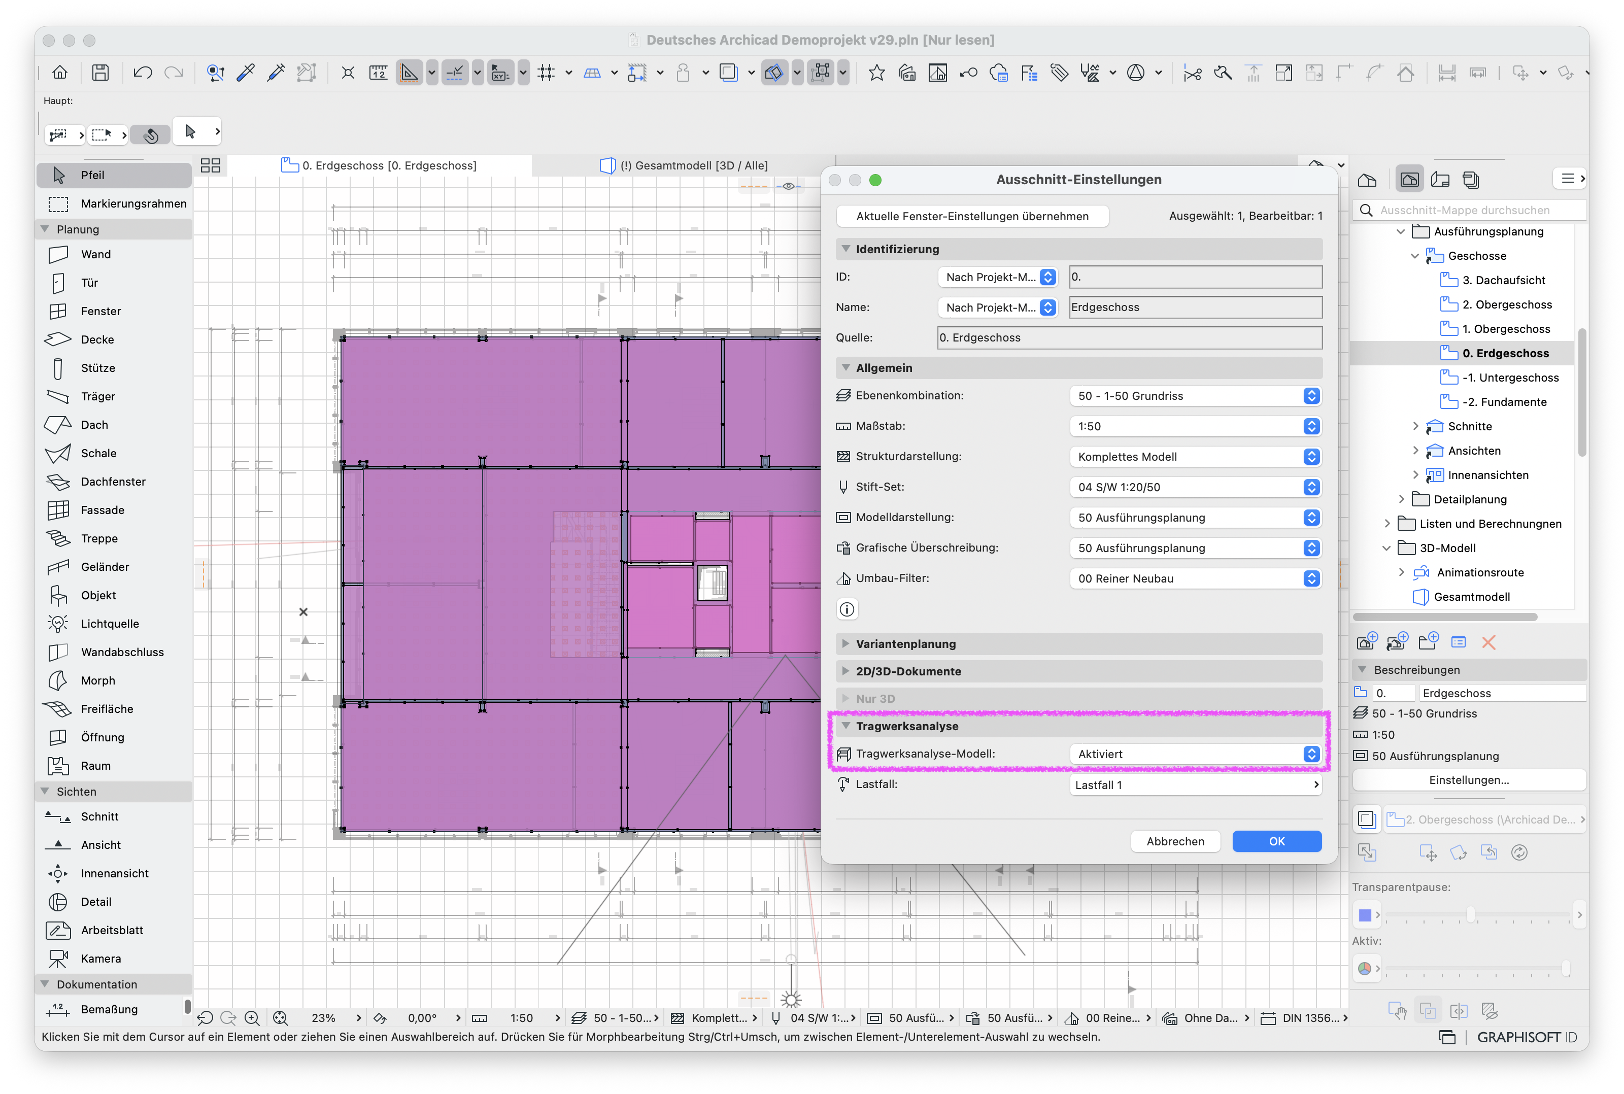The image size is (1624, 1094).
Task: Open the Tragwerksanalyse-Modell dropdown set to Aktiviert
Action: (x=1195, y=754)
